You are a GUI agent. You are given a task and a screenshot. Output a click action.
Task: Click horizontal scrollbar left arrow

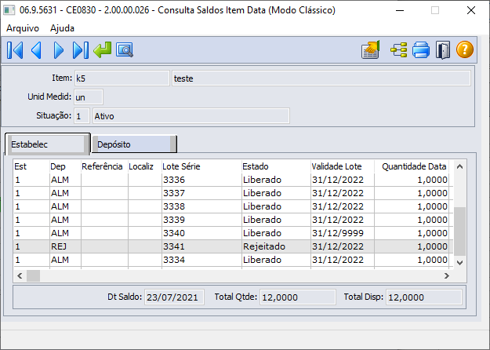[20, 275]
